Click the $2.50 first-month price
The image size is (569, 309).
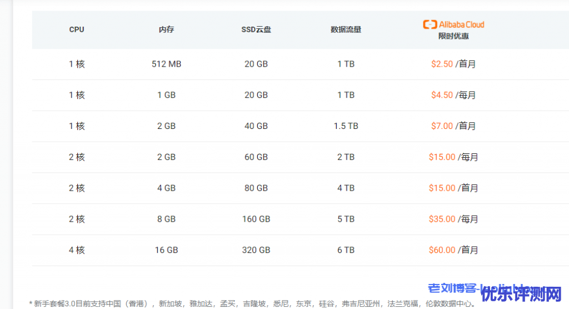442,64
